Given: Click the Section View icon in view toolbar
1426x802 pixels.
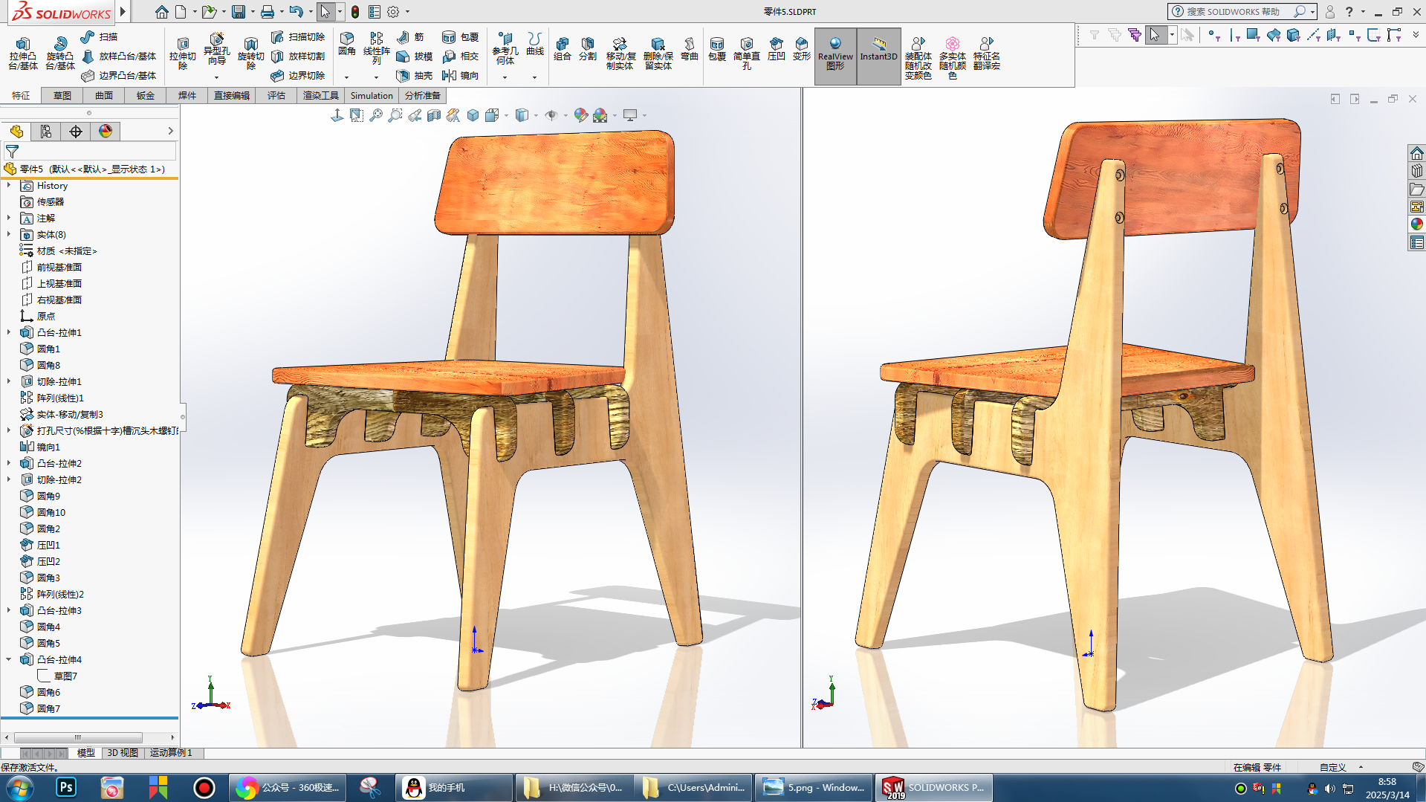Looking at the screenshot, I should [x=434, y=115].
